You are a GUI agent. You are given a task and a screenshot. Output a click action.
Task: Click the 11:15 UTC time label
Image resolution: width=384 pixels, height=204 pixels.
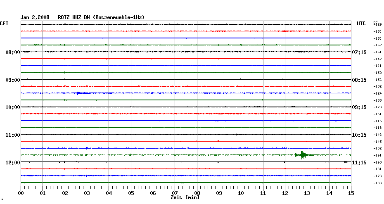coord(359,163)
